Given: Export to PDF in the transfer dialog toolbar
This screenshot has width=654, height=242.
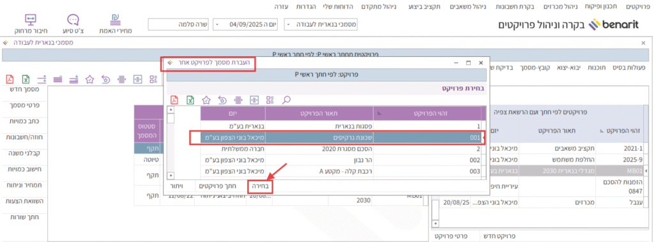Looking at the screenshot, I should tap(174, 100).
